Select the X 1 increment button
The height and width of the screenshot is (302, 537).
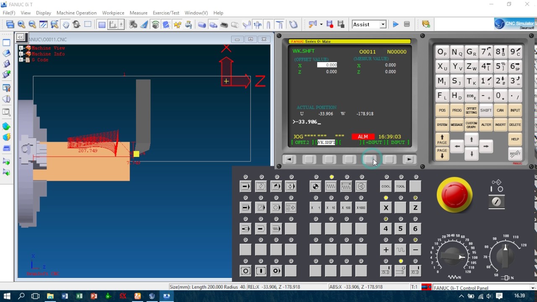coord(315,208)
